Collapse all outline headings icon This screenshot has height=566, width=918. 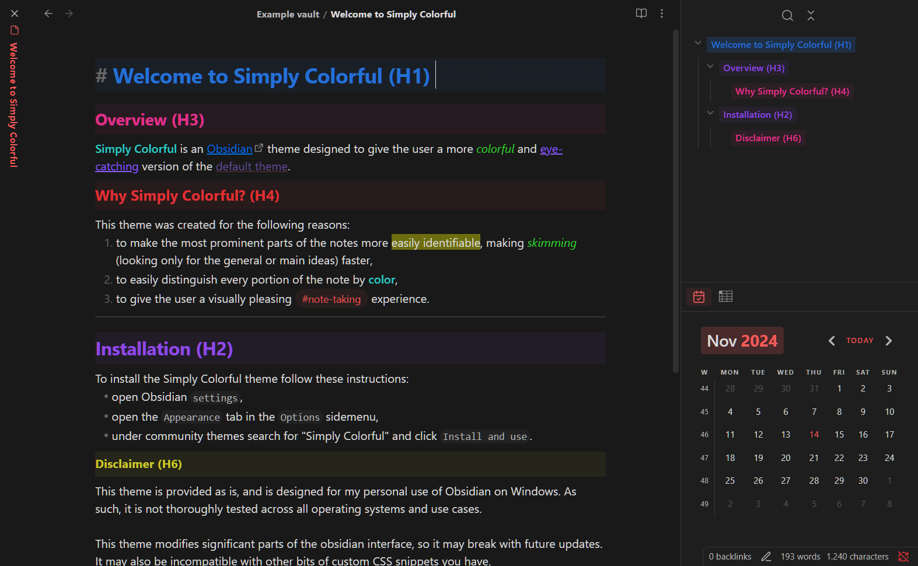point(811,16)
